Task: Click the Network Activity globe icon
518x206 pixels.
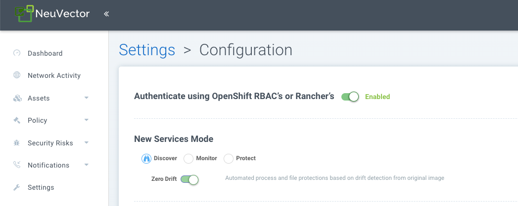Action: (17, 75)
